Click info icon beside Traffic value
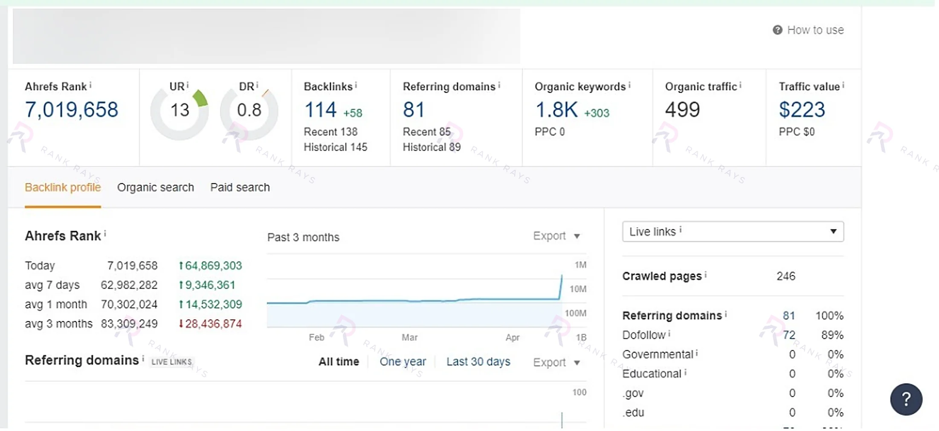939x431 pixels. [843, 85]
